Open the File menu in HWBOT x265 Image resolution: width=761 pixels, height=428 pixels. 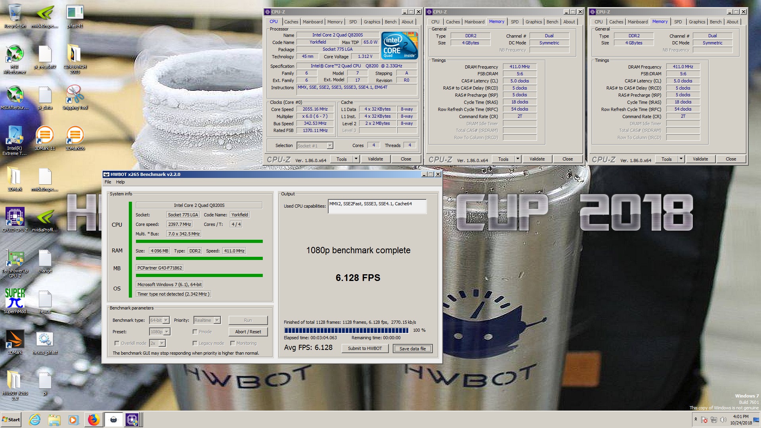click(x=108, y=182)
